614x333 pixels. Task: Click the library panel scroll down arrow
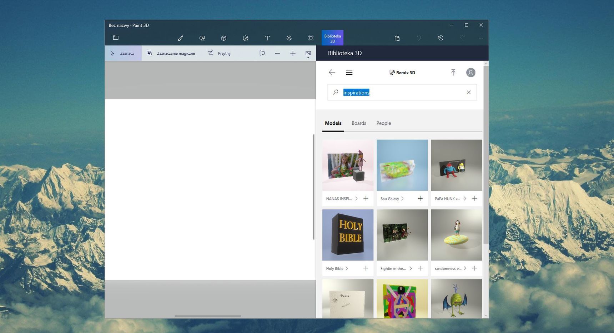click(x=486, y=315)
